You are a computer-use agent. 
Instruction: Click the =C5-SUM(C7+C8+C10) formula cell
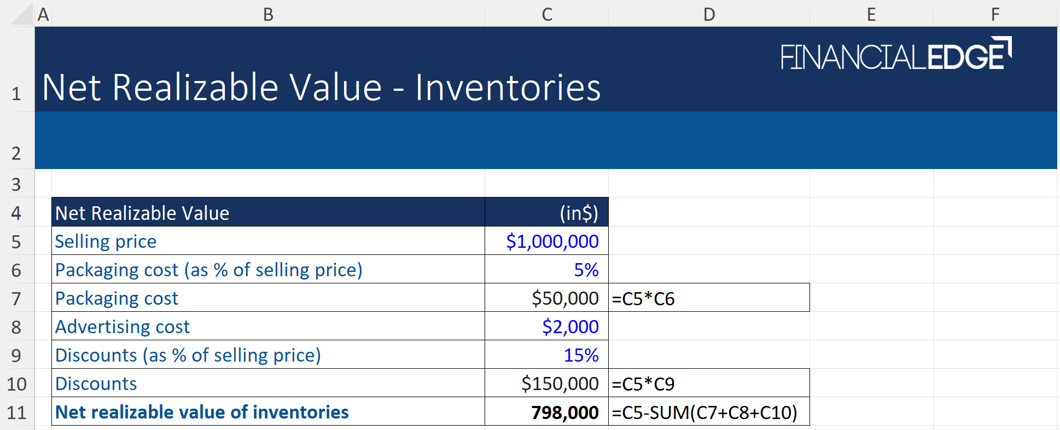(x=709, y=412)
